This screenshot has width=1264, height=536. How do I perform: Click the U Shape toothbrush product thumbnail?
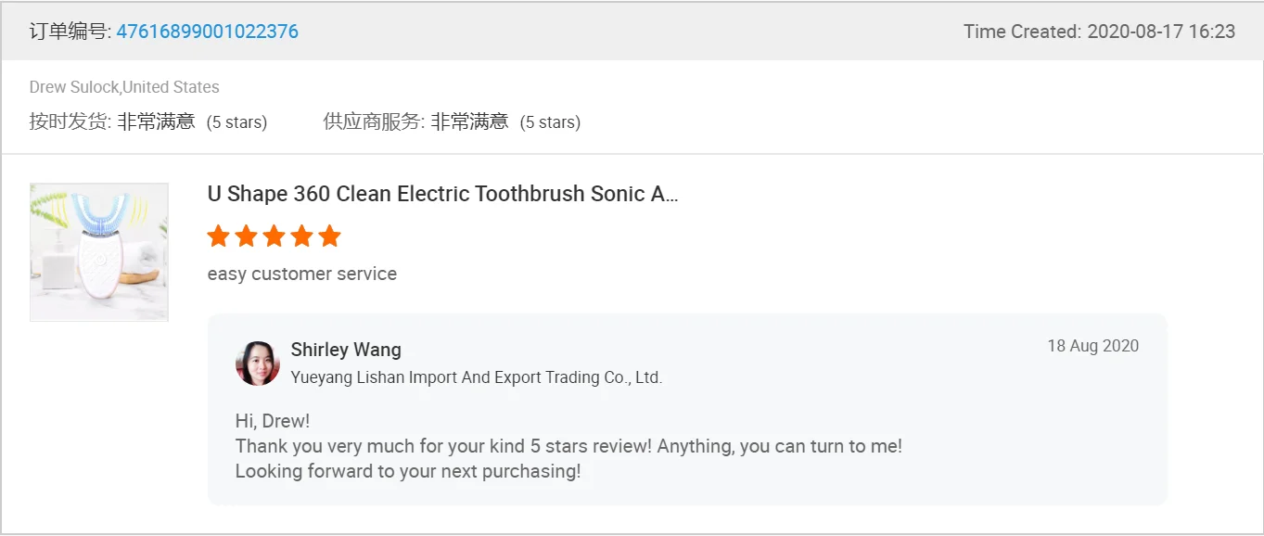coord(99,252)
